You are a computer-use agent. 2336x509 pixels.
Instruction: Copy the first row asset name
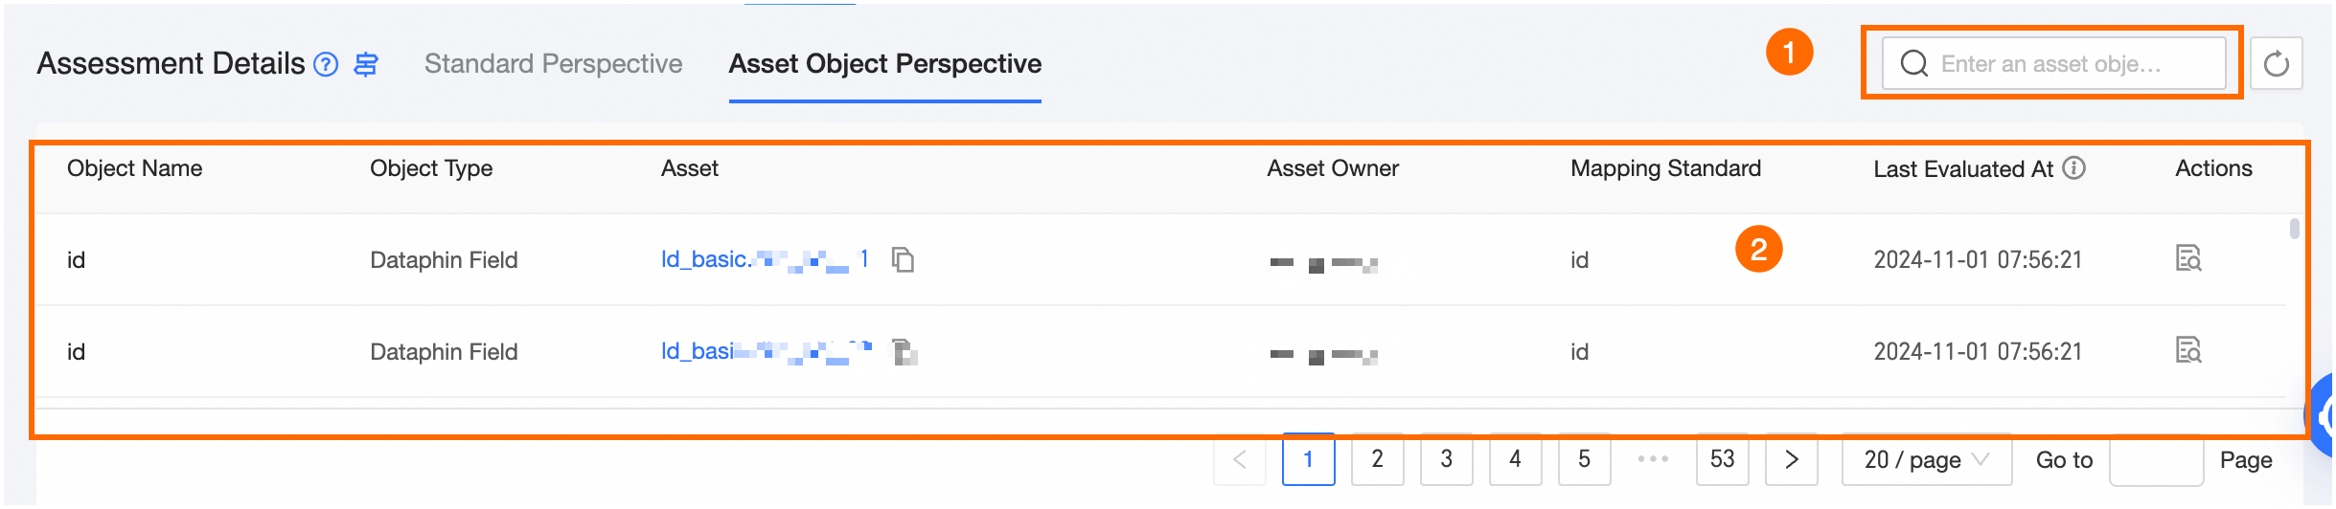tap(903, 259)
